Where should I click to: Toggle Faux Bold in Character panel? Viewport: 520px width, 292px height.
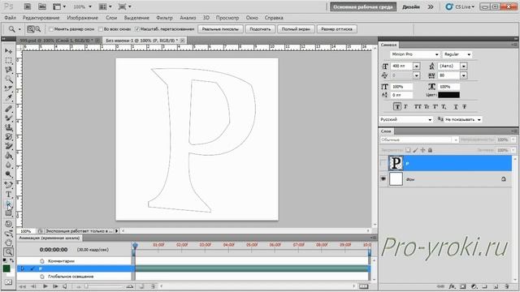pos(397,106)
